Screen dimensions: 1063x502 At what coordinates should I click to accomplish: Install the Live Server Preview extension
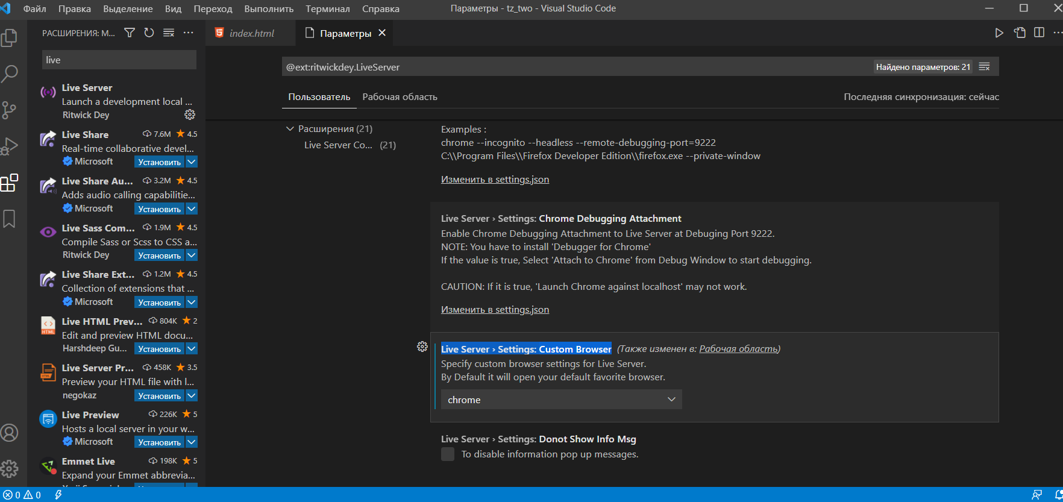tap(159, 395)
